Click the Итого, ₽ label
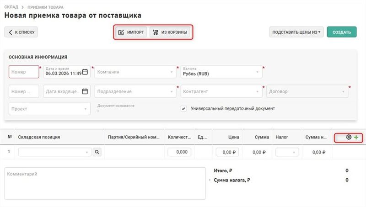This screenshot has width=366, height=207. click(x=223, y=170)
